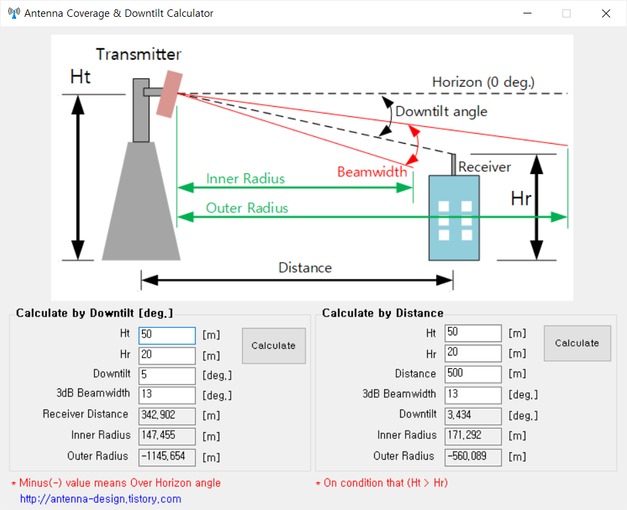Image resolution: width=627 pixels, height=510 pixels.
Task: Focus the Hr field in Calculate by Downtilt
Action: pos(167,355)
